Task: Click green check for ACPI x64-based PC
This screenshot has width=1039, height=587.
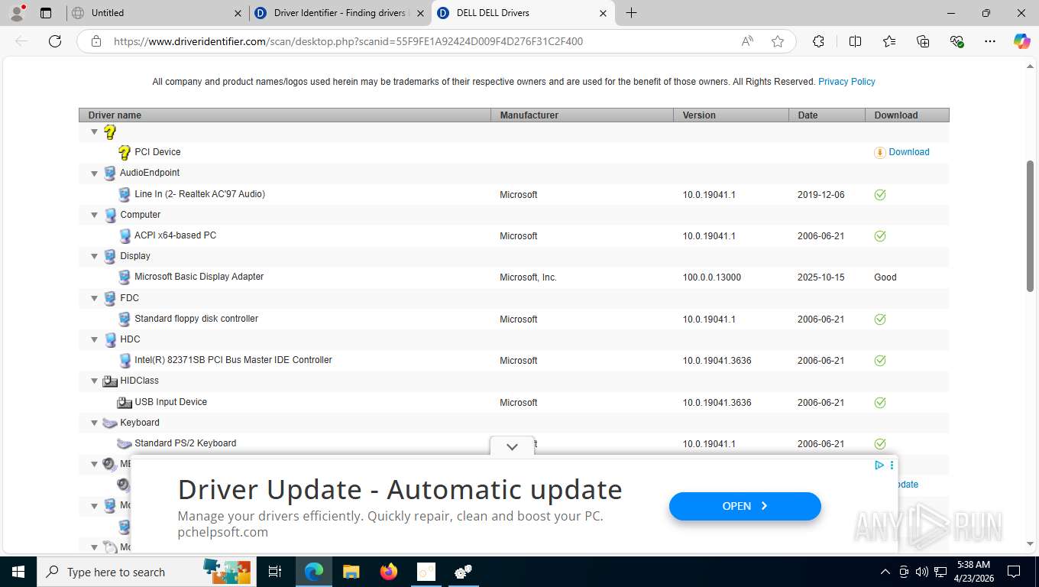Action: click(880, 236)
